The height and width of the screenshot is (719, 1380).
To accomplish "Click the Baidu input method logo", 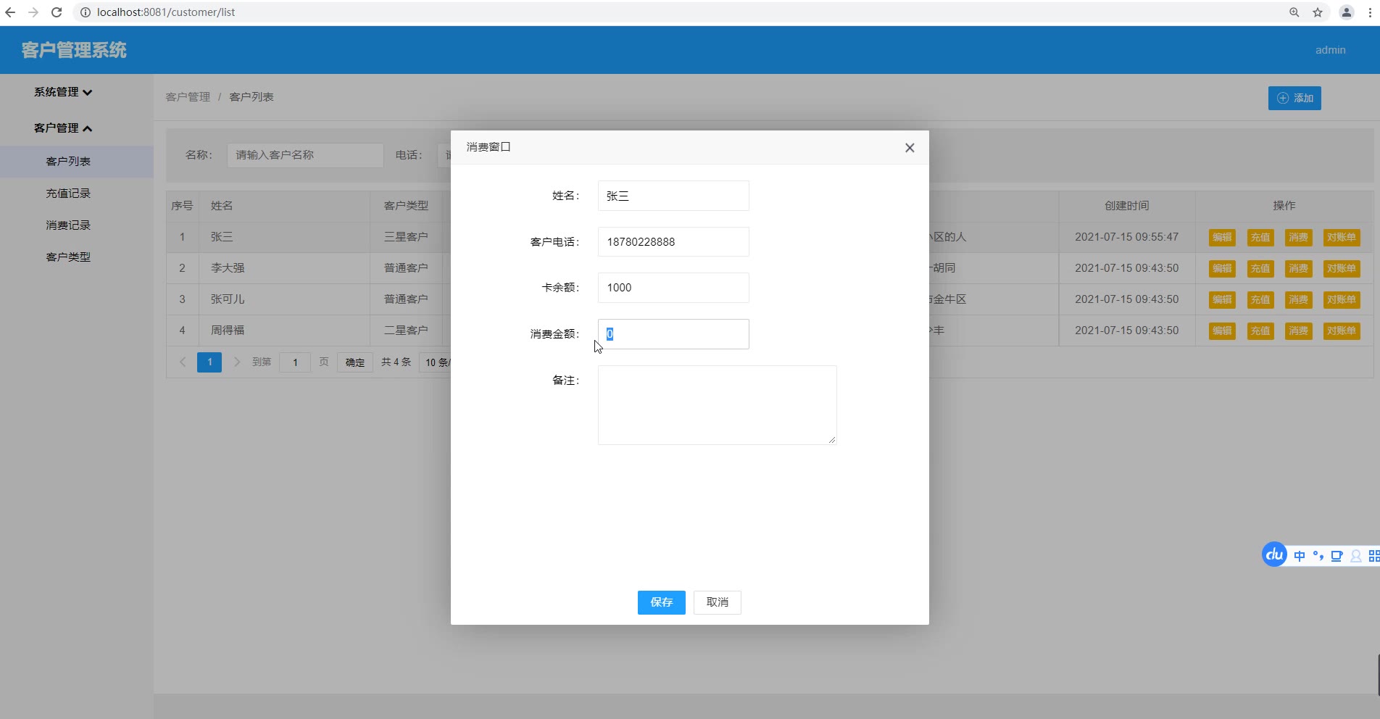I will 1274,555.
